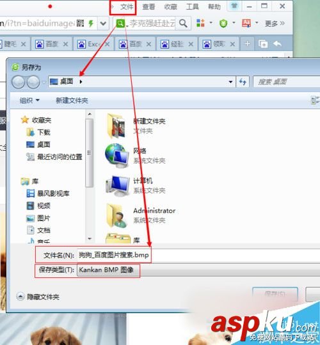Screen dimensions: 320x345
Task: Open the 工具 menu in the browser
Action: pyautogui.click(x=192, y=6)
